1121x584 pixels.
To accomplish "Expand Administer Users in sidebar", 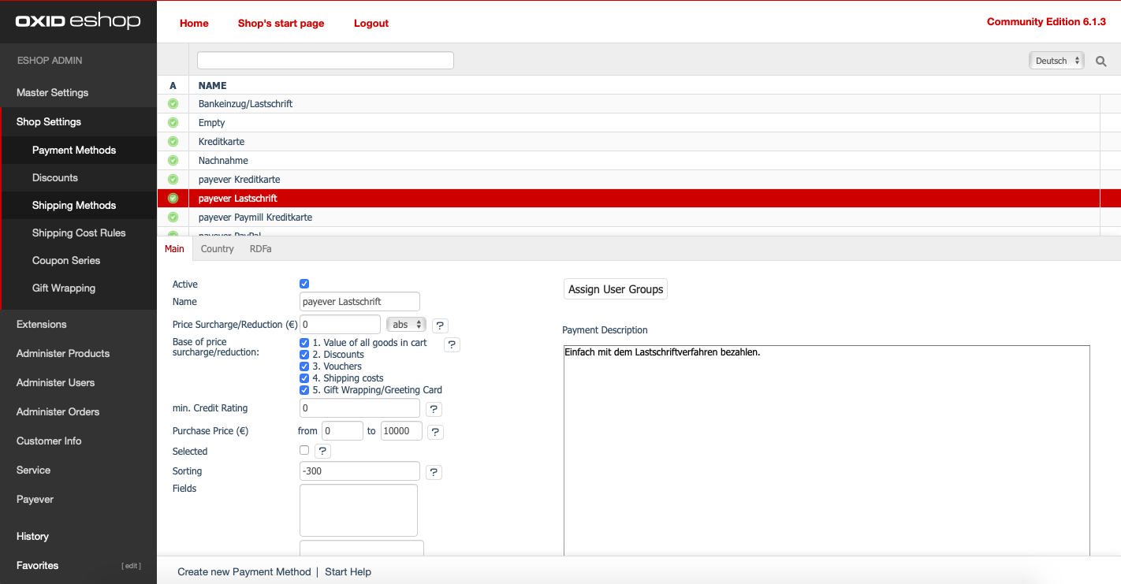I will coord(55,382).
